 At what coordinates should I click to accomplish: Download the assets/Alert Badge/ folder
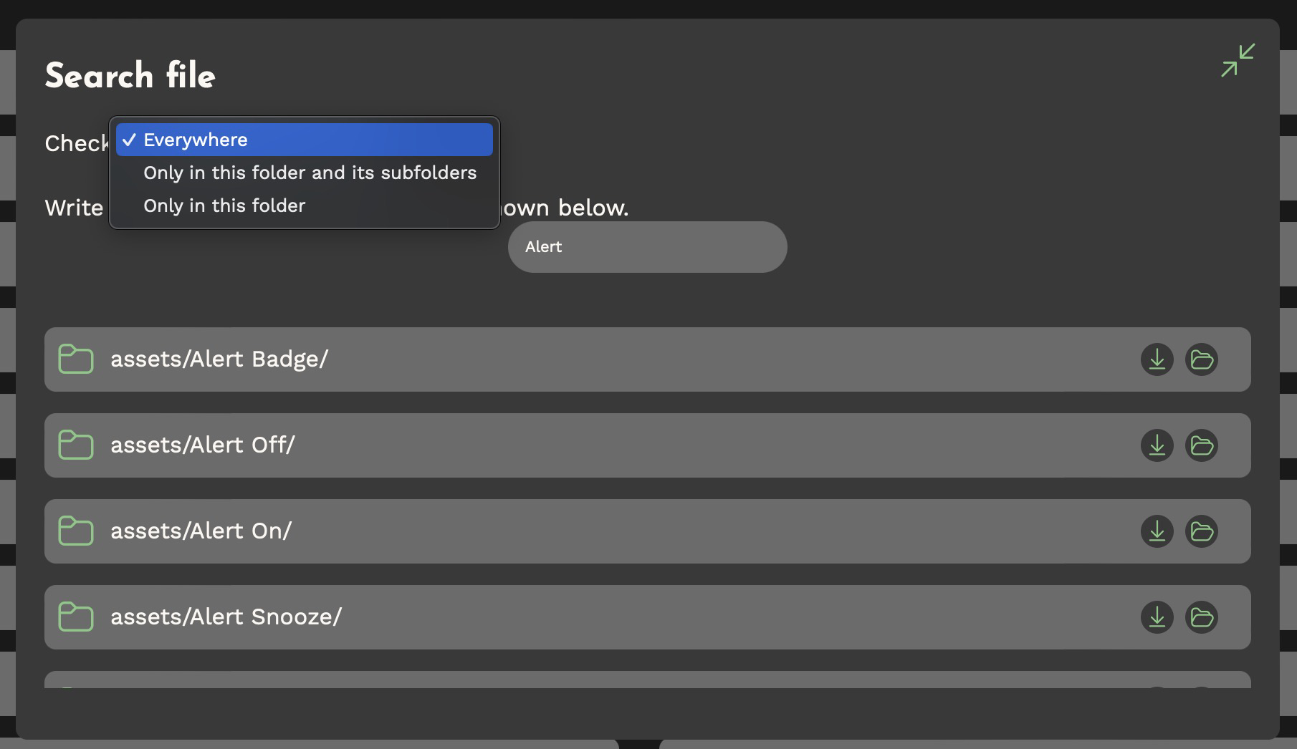tap(1157, 359)
